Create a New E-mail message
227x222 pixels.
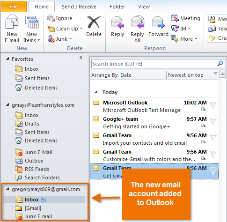[x=12, y=29]
